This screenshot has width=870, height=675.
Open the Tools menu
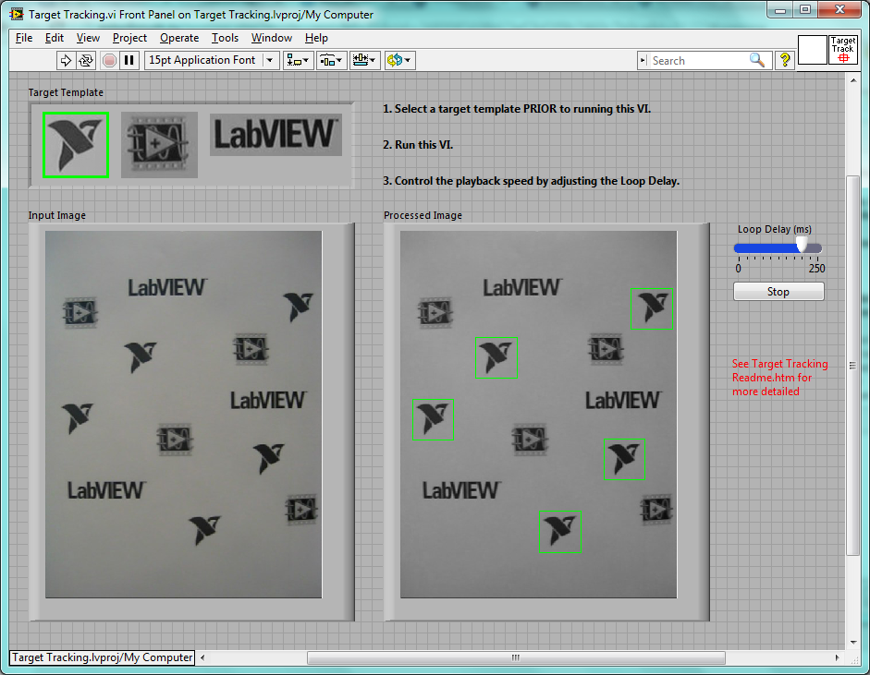[225, 38]
